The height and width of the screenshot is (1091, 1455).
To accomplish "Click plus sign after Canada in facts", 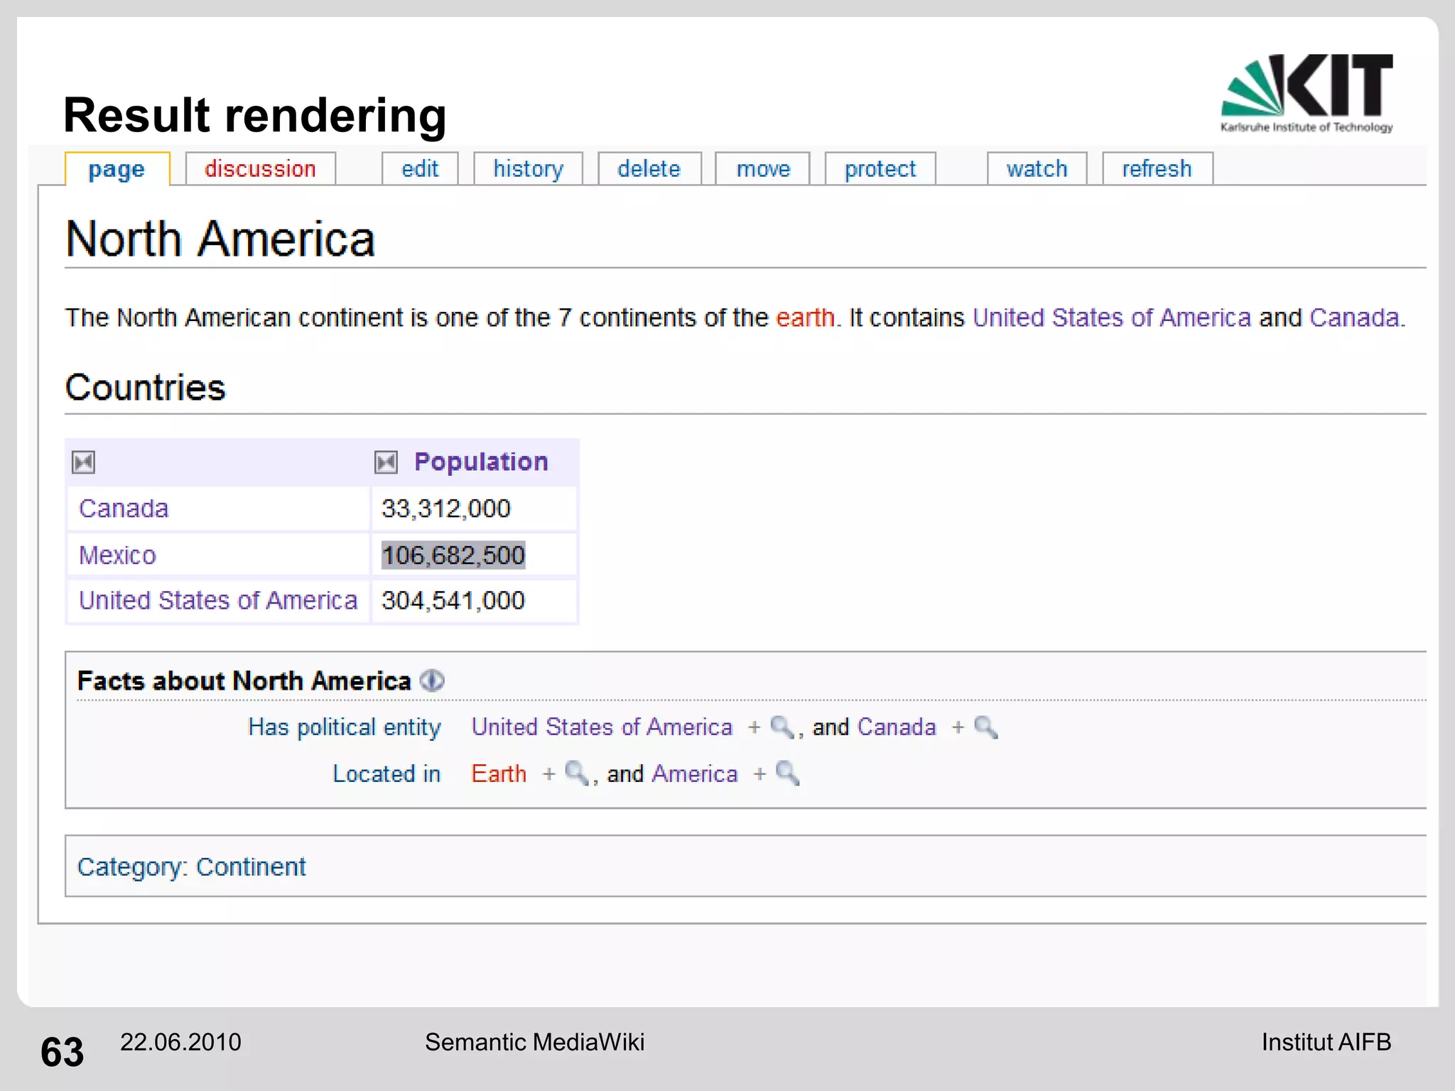I will coord(958,727).
